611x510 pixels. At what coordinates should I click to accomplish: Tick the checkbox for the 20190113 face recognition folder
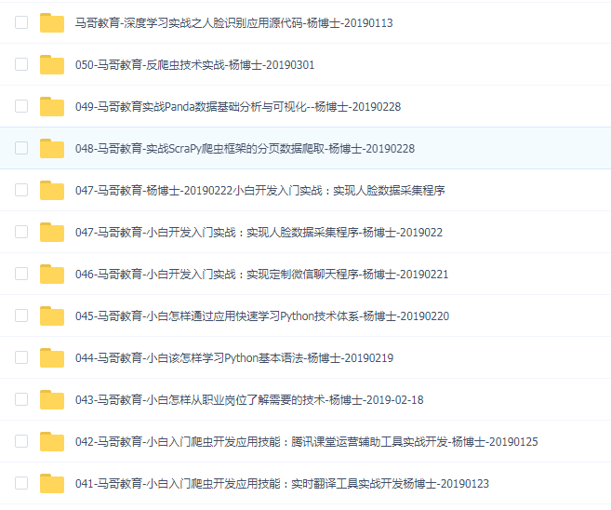21,22
